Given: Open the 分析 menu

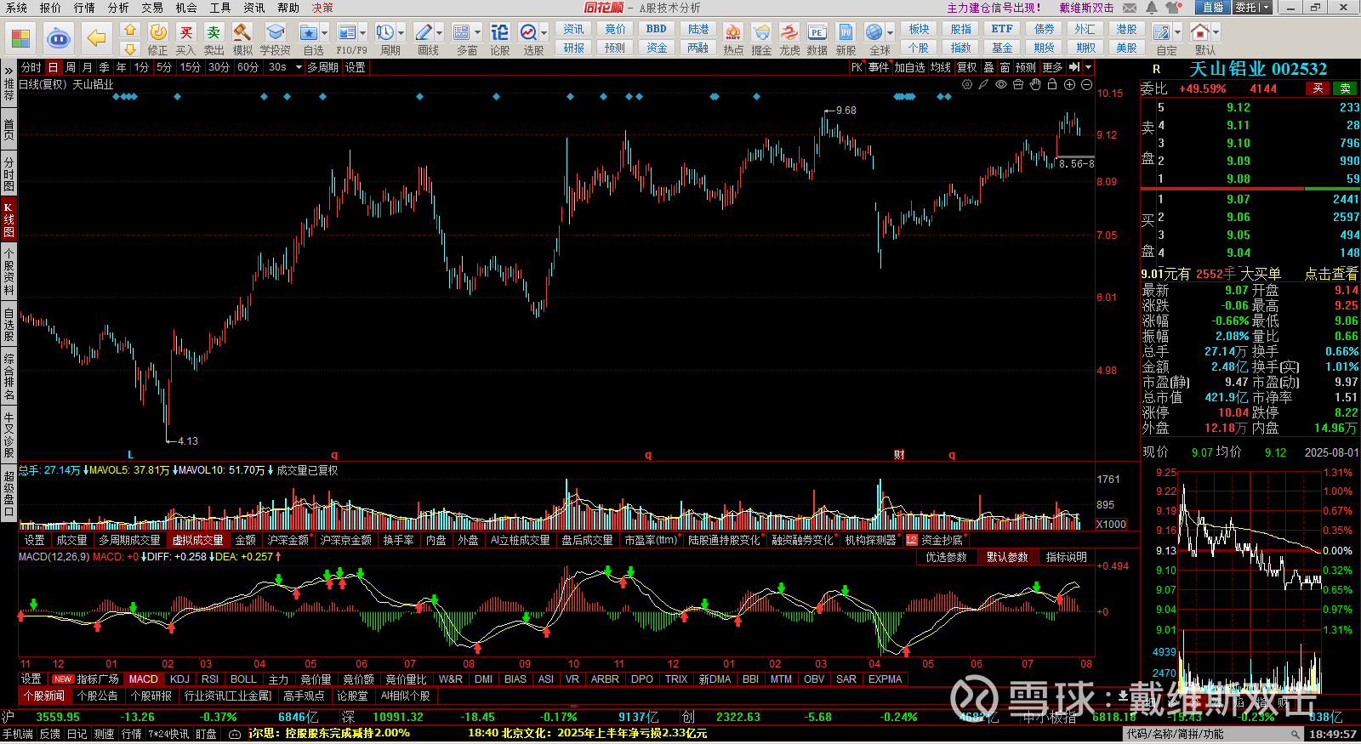Looking at the screenshot, I should coord(118,8).
